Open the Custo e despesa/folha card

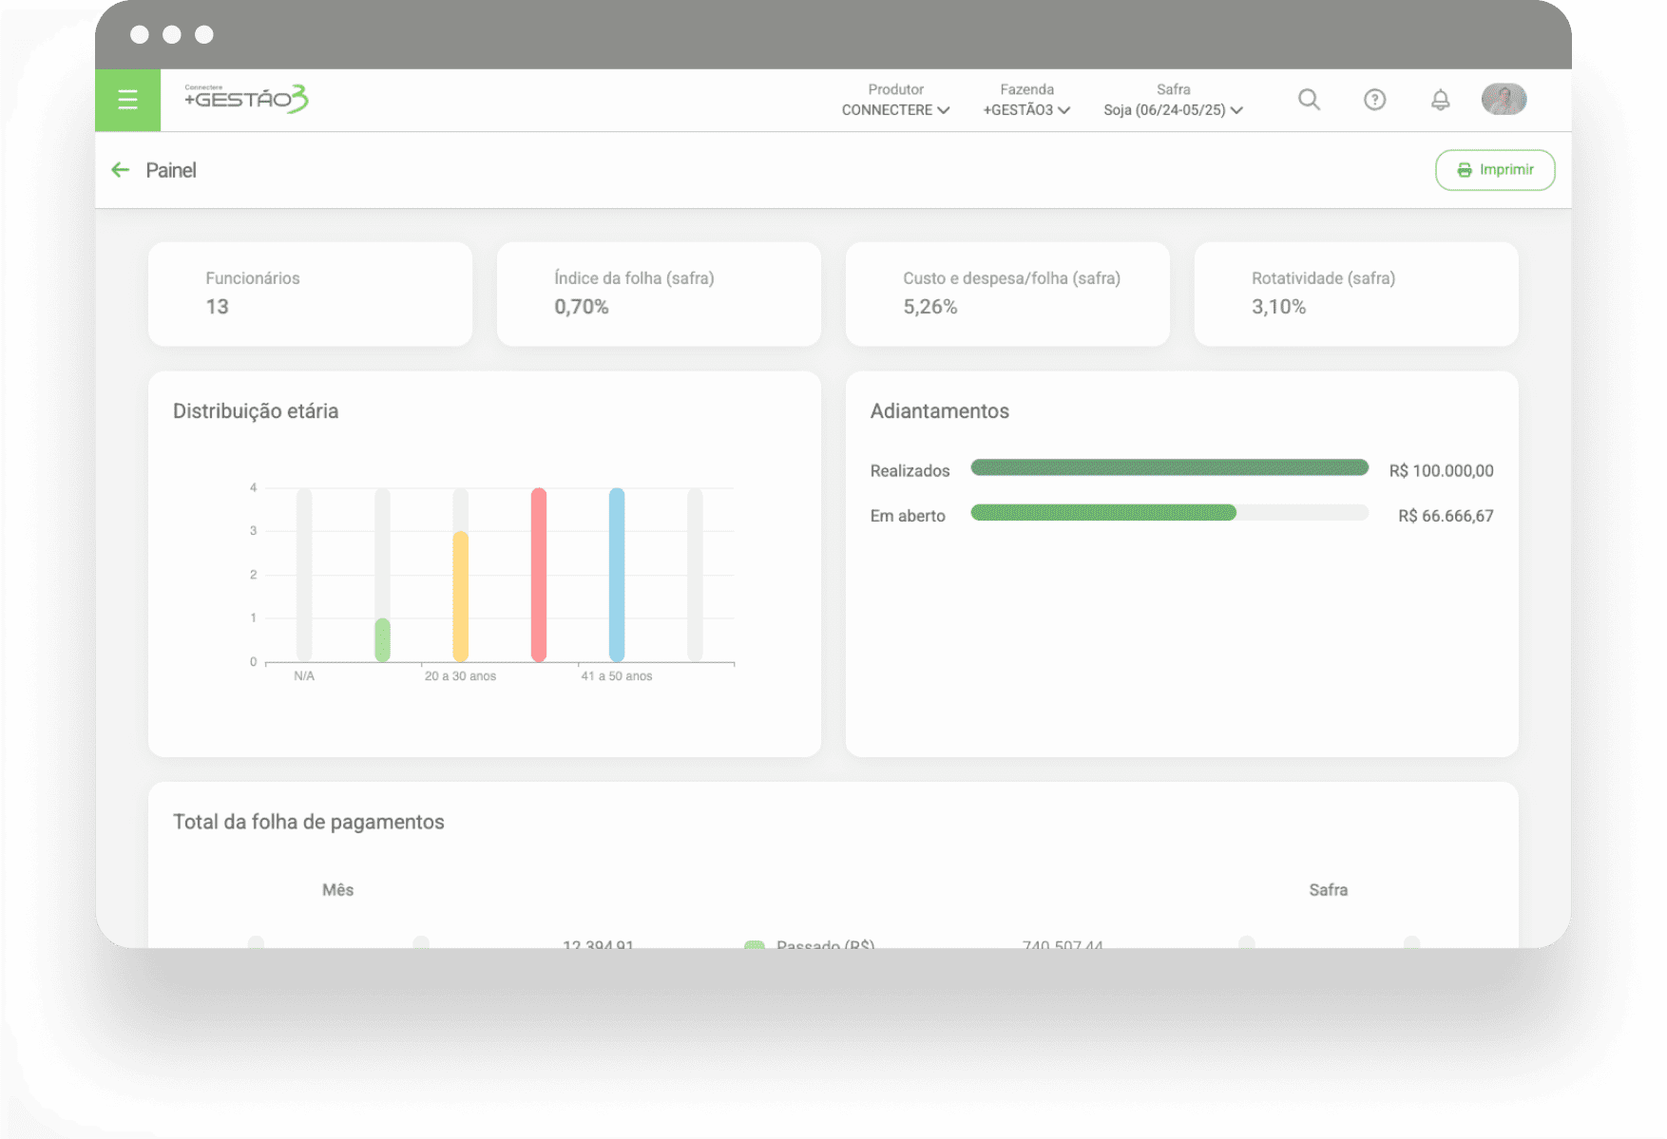coord(1007,294)
